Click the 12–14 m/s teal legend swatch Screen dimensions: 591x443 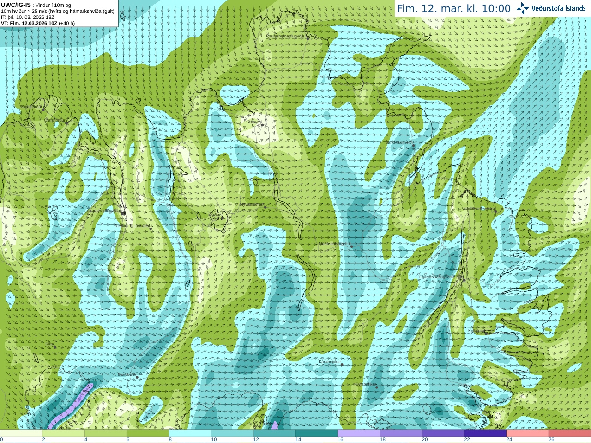pos(274,433)
